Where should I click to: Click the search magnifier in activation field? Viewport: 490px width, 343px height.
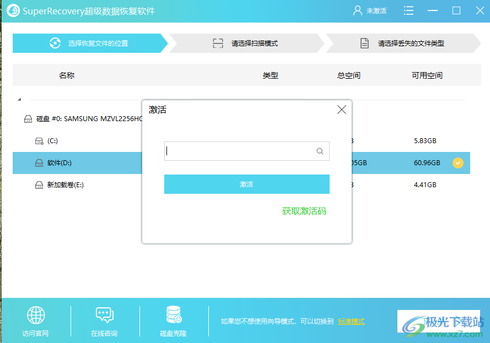[x=320, y=151]
